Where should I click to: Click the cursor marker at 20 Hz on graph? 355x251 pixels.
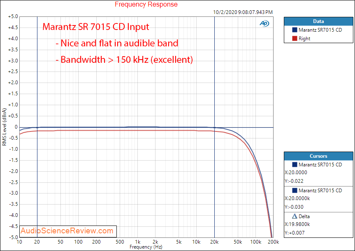click(x=37, y=127)
